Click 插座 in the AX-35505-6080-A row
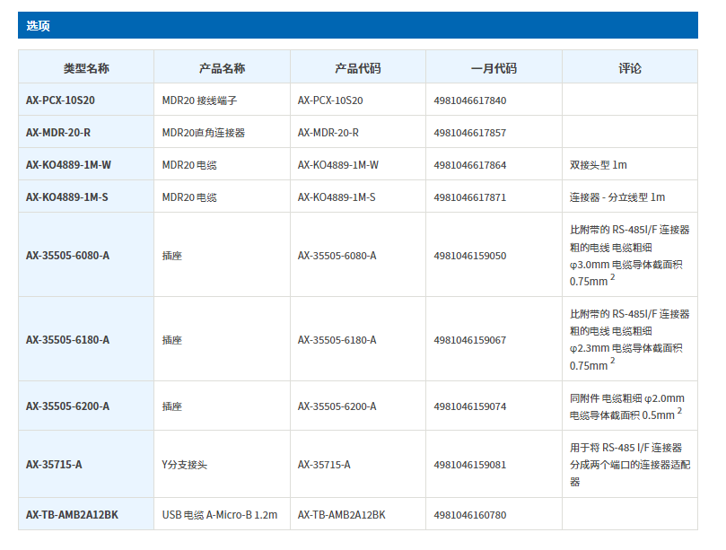 point(171,256)
